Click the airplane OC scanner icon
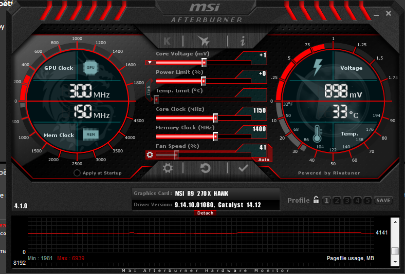The width and height of the screenshot is (405, 274). click(204, 41)
